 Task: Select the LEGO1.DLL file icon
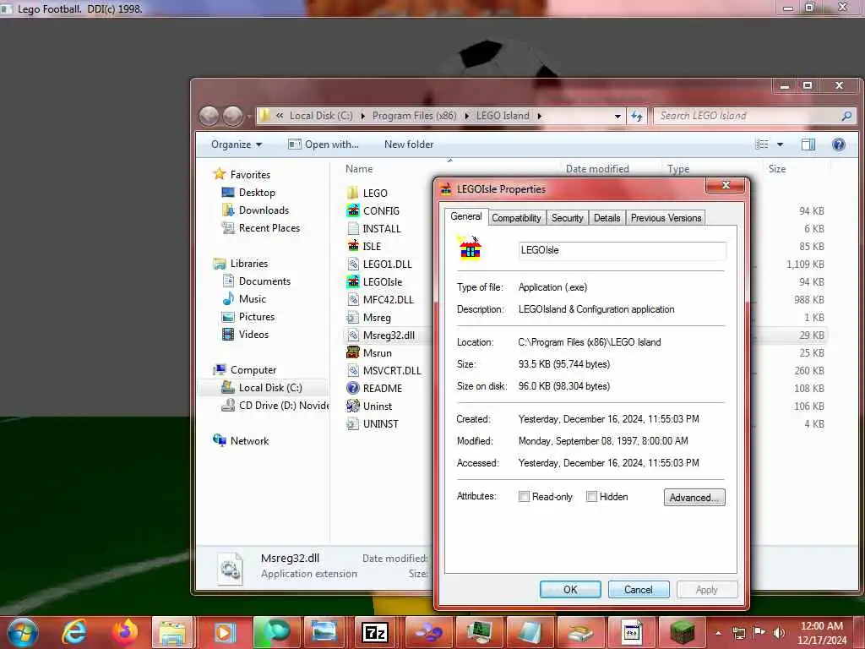(x=353, y=264)
